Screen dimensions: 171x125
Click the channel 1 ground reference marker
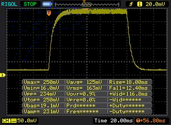point(3,75)
